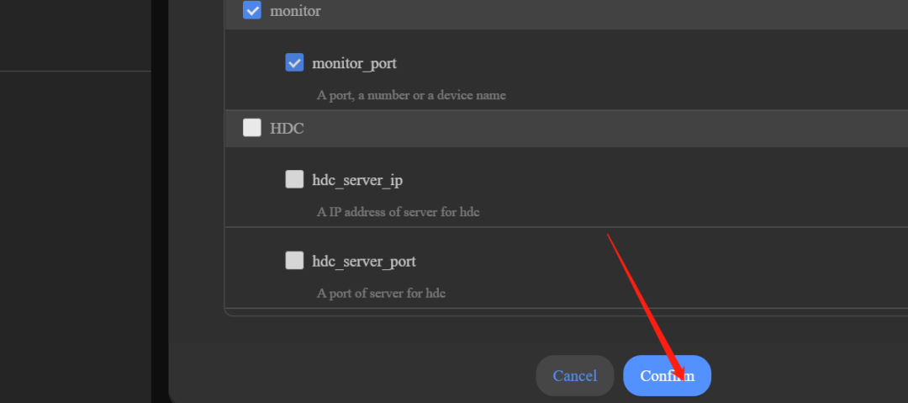Check the hdc_server_port option box

click(294, 261)
